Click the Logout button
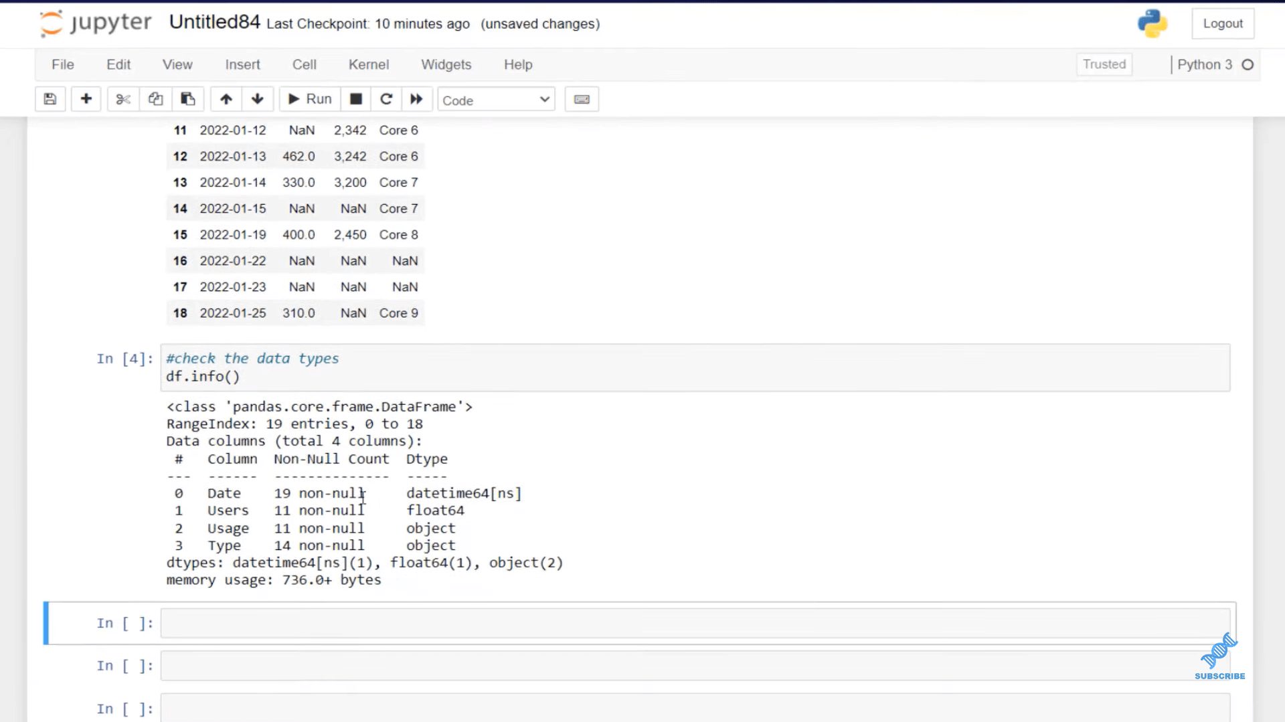 tap(1223, 23)
